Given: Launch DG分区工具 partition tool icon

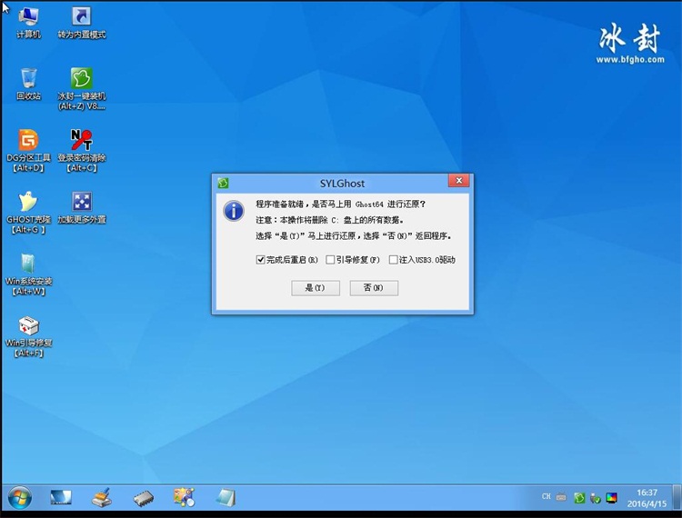Looking at the screenshot, I should 28,150.
